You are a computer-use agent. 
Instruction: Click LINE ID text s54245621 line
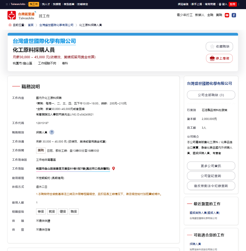tap(65, 114)
